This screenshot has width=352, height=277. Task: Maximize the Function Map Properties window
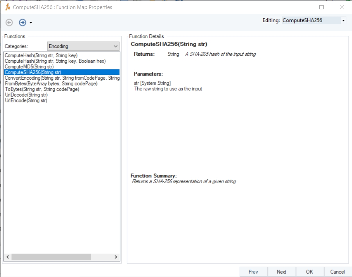pos(321,7)
